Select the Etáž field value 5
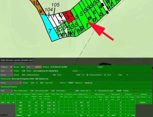The height and width of the screenshot is (117, 153). click(x=11, y=90)
